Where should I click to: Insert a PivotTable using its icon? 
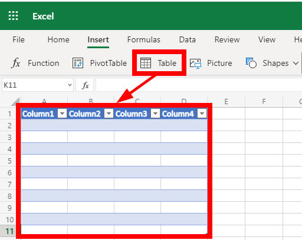coord(78,63)
